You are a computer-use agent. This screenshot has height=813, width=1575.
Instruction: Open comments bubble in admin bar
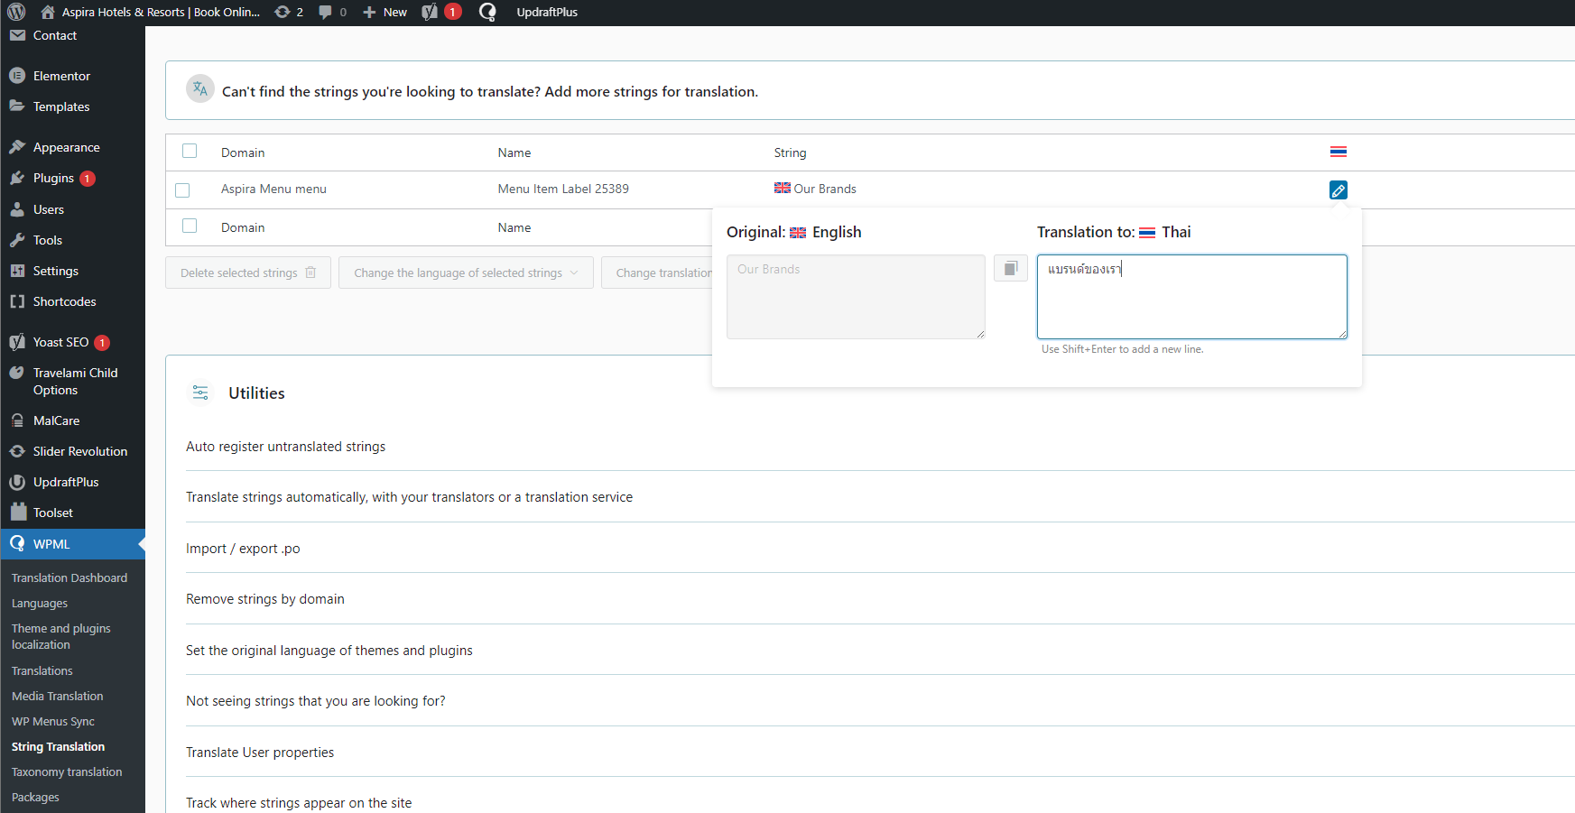coord(331,12)
